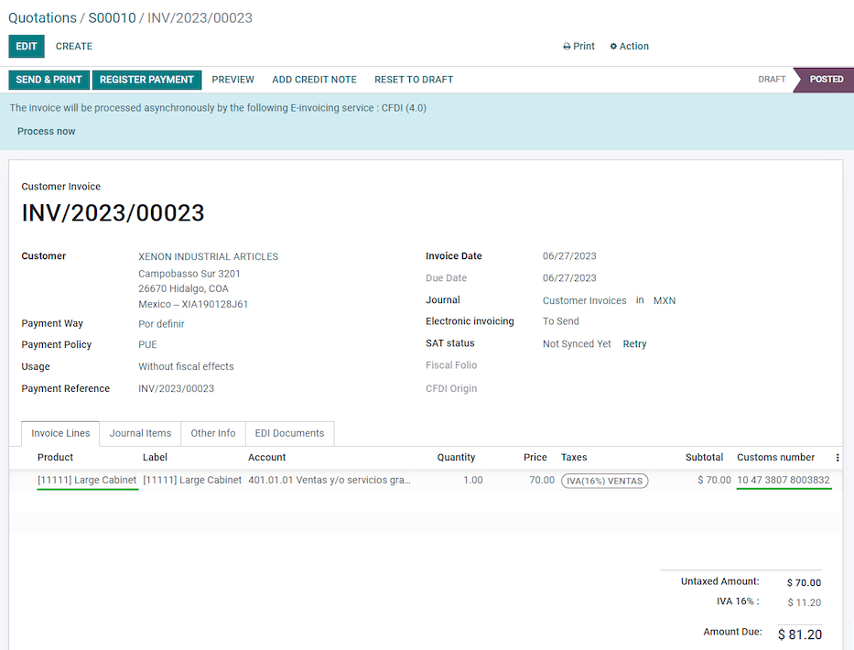Click the SEND & PRINT button
The image size is (854, 650).
point(49,80)
